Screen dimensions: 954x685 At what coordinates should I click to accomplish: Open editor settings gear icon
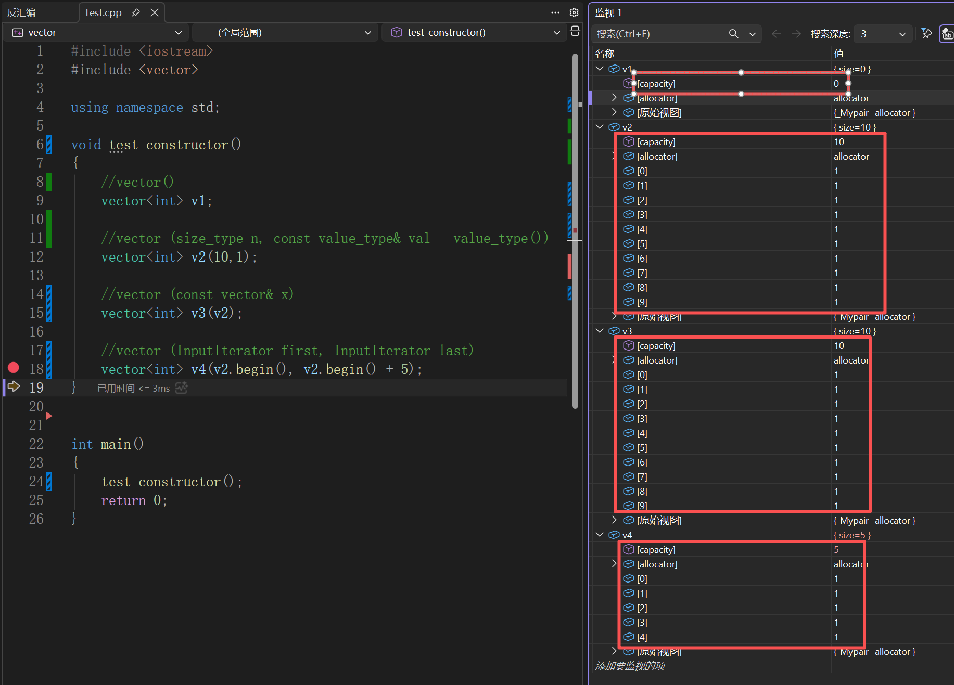(574, 12)
